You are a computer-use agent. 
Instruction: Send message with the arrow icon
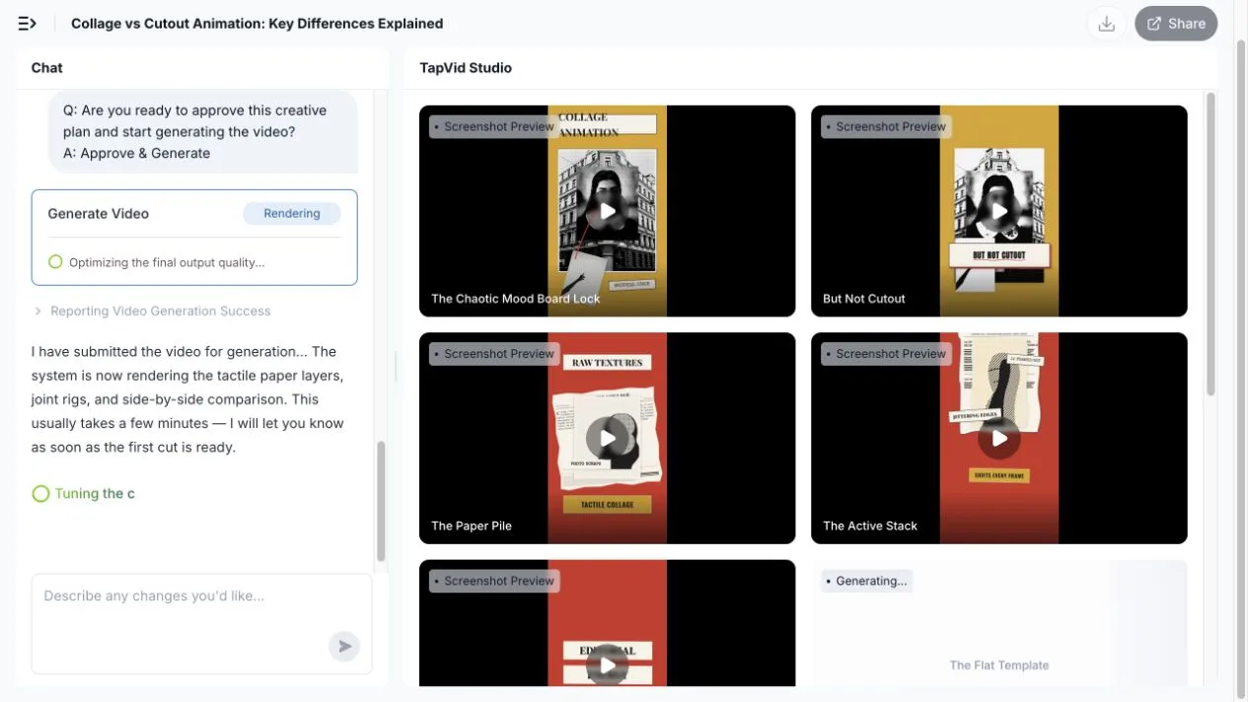pyautogui.click(x=344, y=647)
